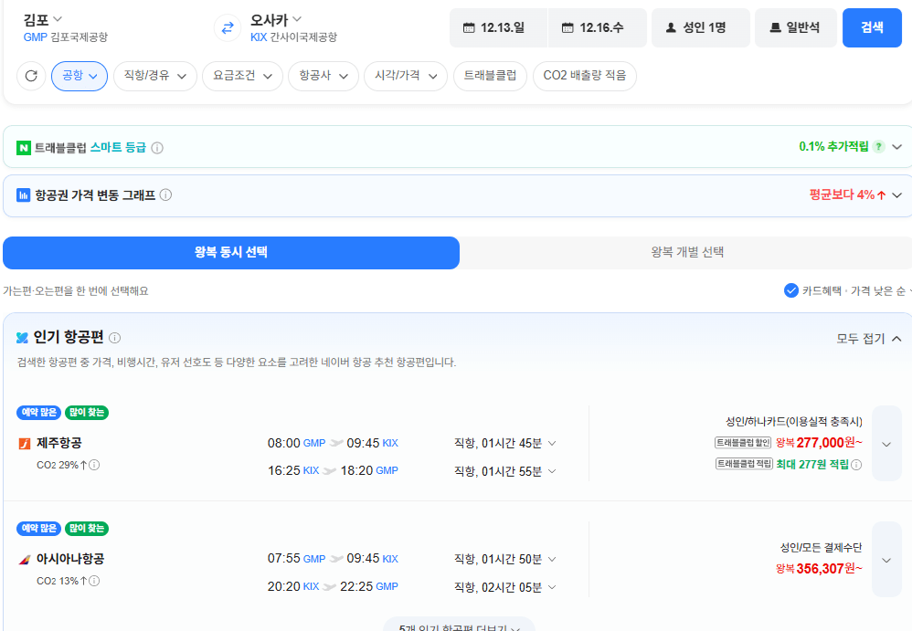Screen dimensions: 912x631
Task: Click CO2 info icon for 아시아나항공
Action: pos(94,581)
